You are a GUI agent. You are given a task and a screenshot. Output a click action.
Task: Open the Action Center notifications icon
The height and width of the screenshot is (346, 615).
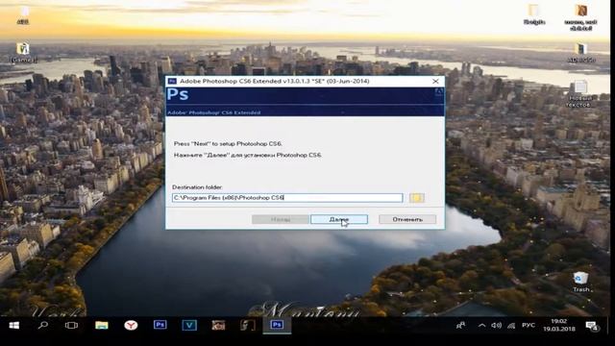592,326
